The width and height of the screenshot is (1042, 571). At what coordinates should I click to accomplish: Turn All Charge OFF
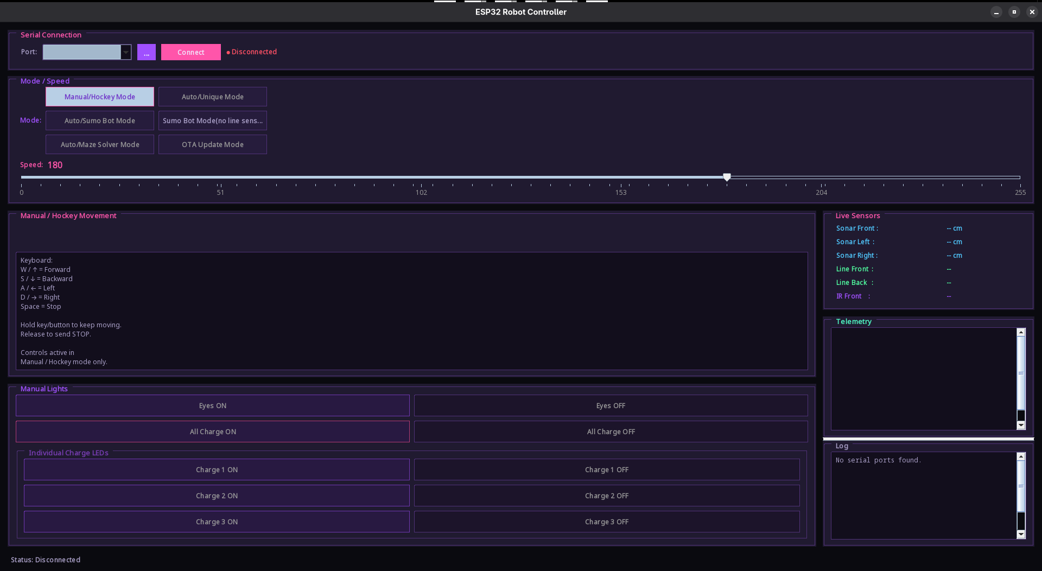[x=611, y=432]
